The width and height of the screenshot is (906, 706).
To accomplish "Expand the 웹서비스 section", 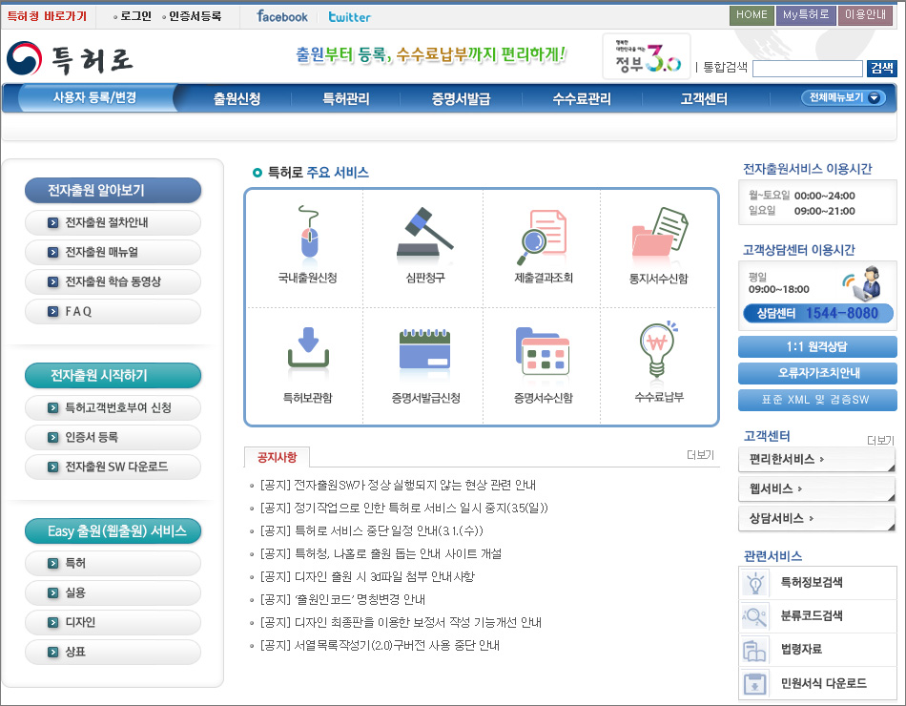I will tap(816, 489).
